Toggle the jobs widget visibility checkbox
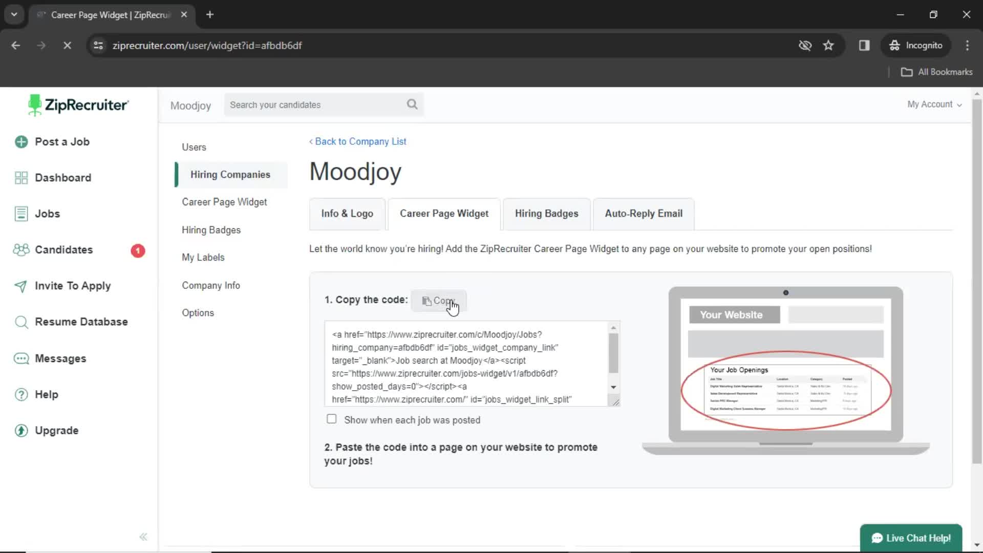 [331, 419]
